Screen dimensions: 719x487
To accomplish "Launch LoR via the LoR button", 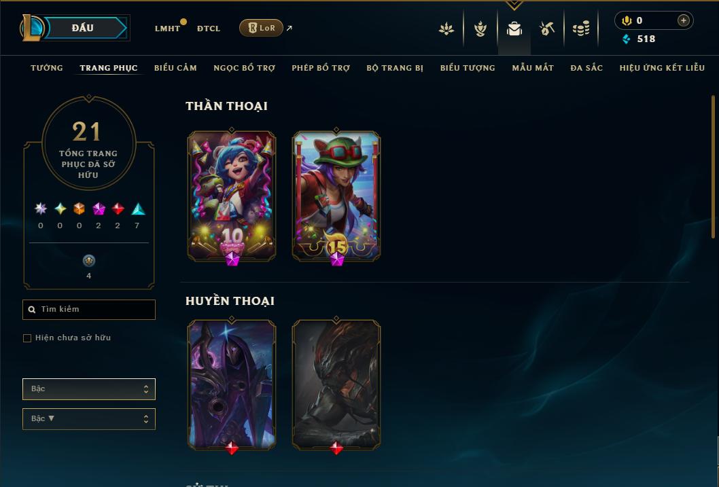I will click(x=261, y=28).
